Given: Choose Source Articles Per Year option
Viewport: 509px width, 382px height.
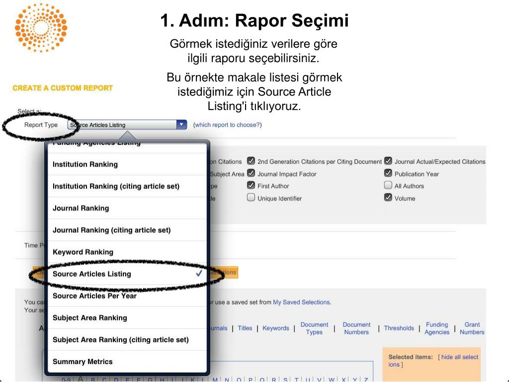Looking at the screenshot, I should (127, 296).
